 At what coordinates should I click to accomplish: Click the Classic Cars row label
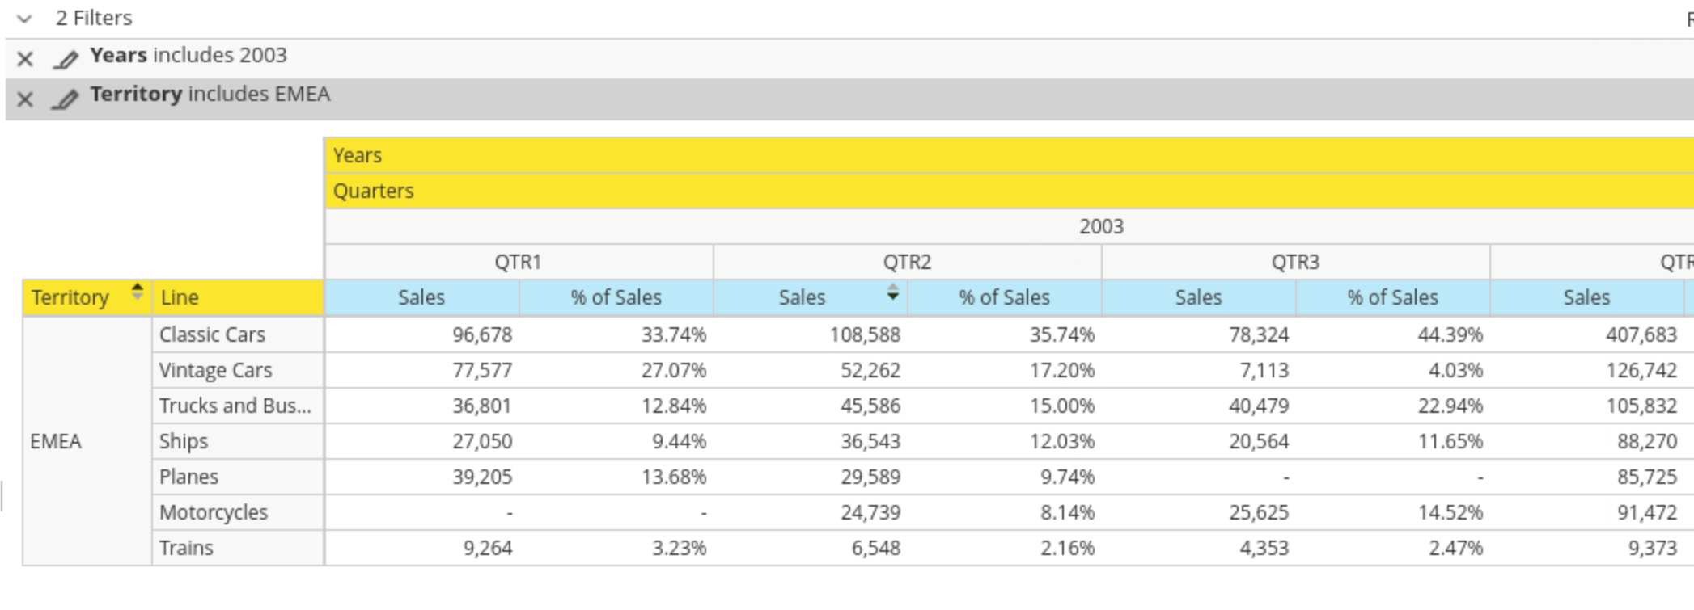click(x=212, y=334)
